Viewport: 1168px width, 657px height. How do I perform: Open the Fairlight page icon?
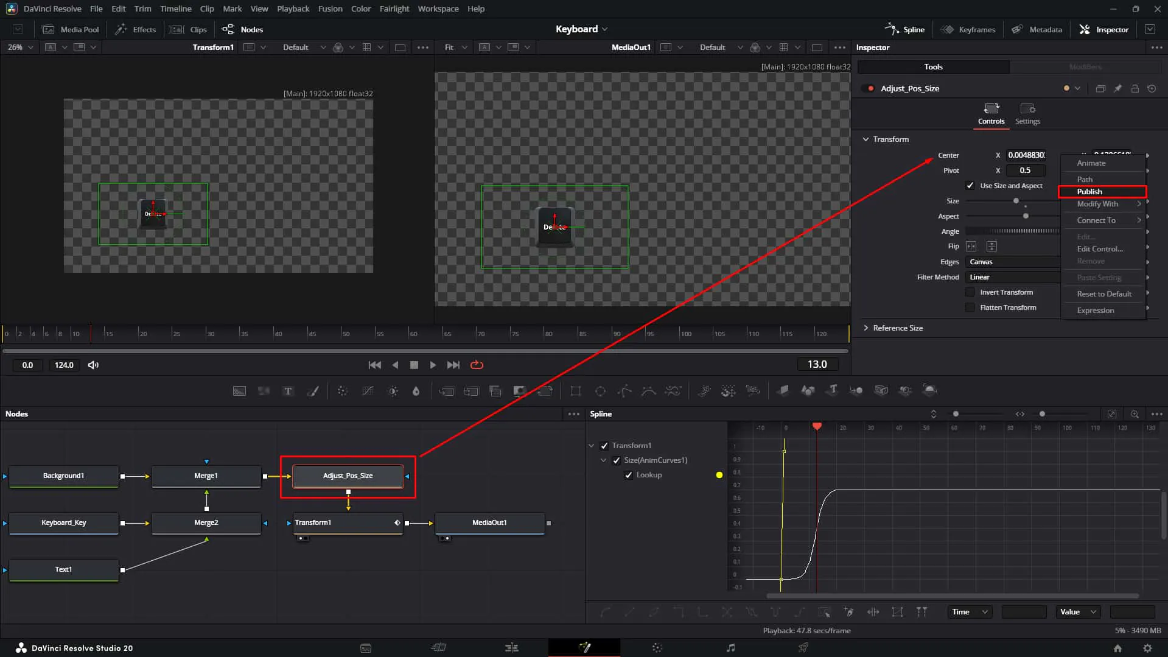pos(730,647)
